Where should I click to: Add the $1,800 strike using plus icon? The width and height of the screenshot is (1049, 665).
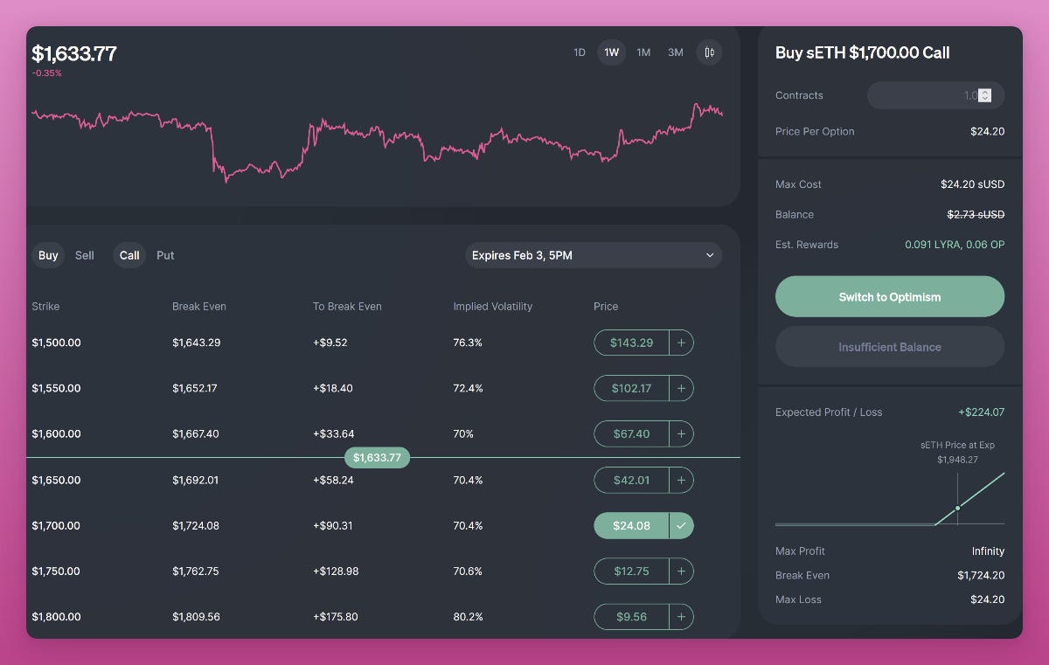[681, 616]
